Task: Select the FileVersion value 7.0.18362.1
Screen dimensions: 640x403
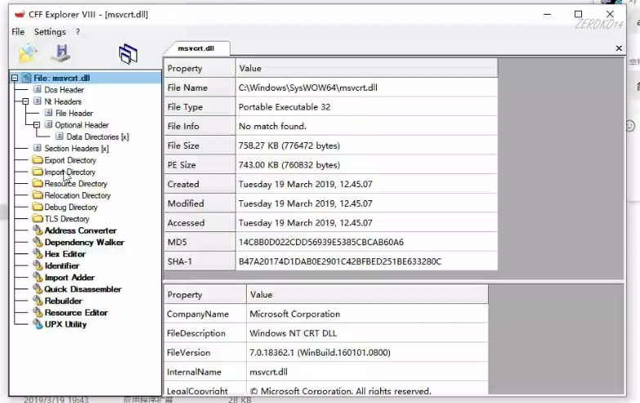Action: click(367, 352)
